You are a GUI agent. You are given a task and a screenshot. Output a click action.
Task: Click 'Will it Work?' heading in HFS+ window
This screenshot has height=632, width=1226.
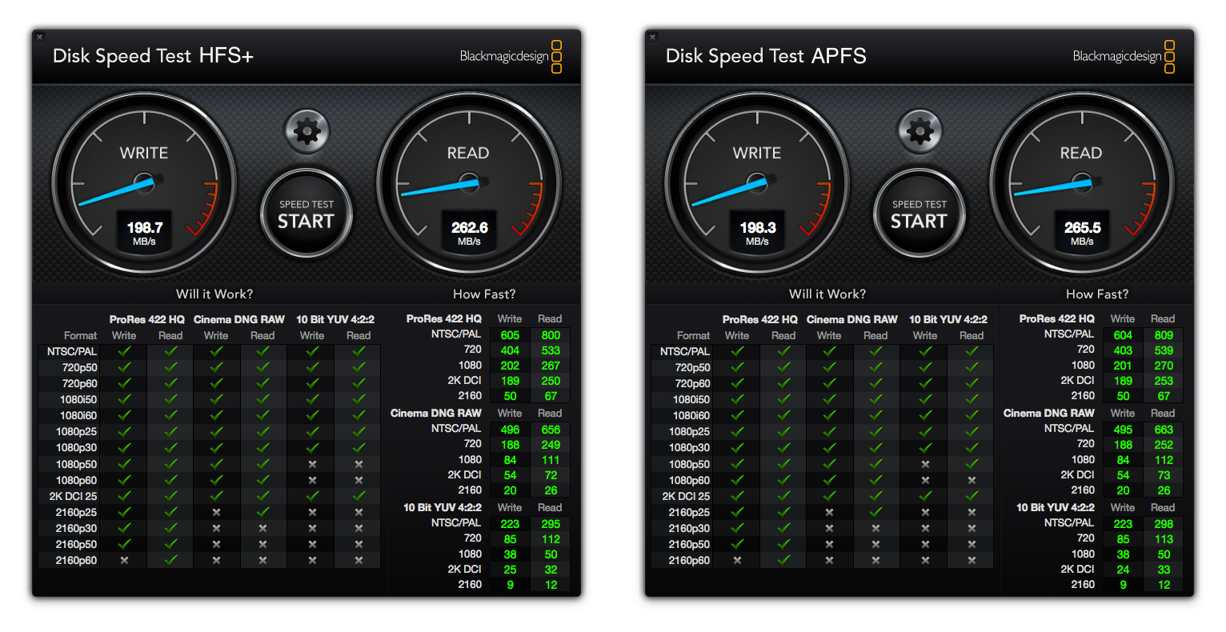214,294
